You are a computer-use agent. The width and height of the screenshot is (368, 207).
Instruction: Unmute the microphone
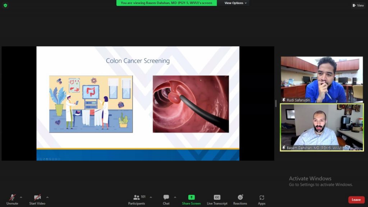12,198
